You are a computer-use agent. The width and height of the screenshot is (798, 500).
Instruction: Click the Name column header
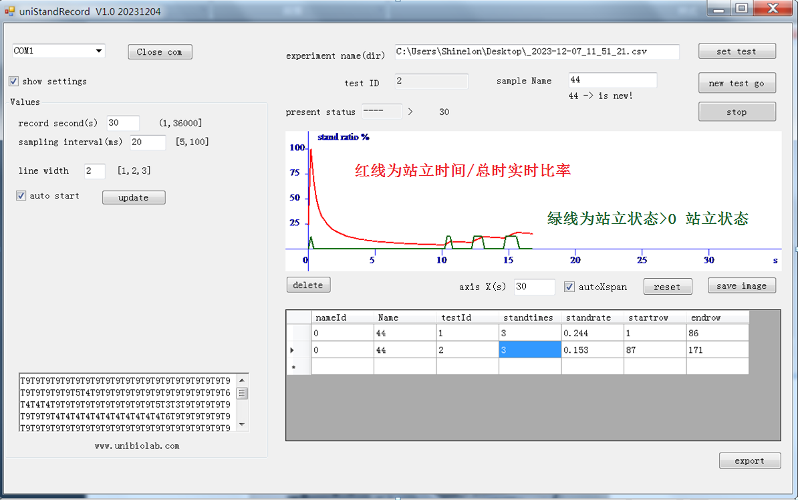(x=405, y=318)
